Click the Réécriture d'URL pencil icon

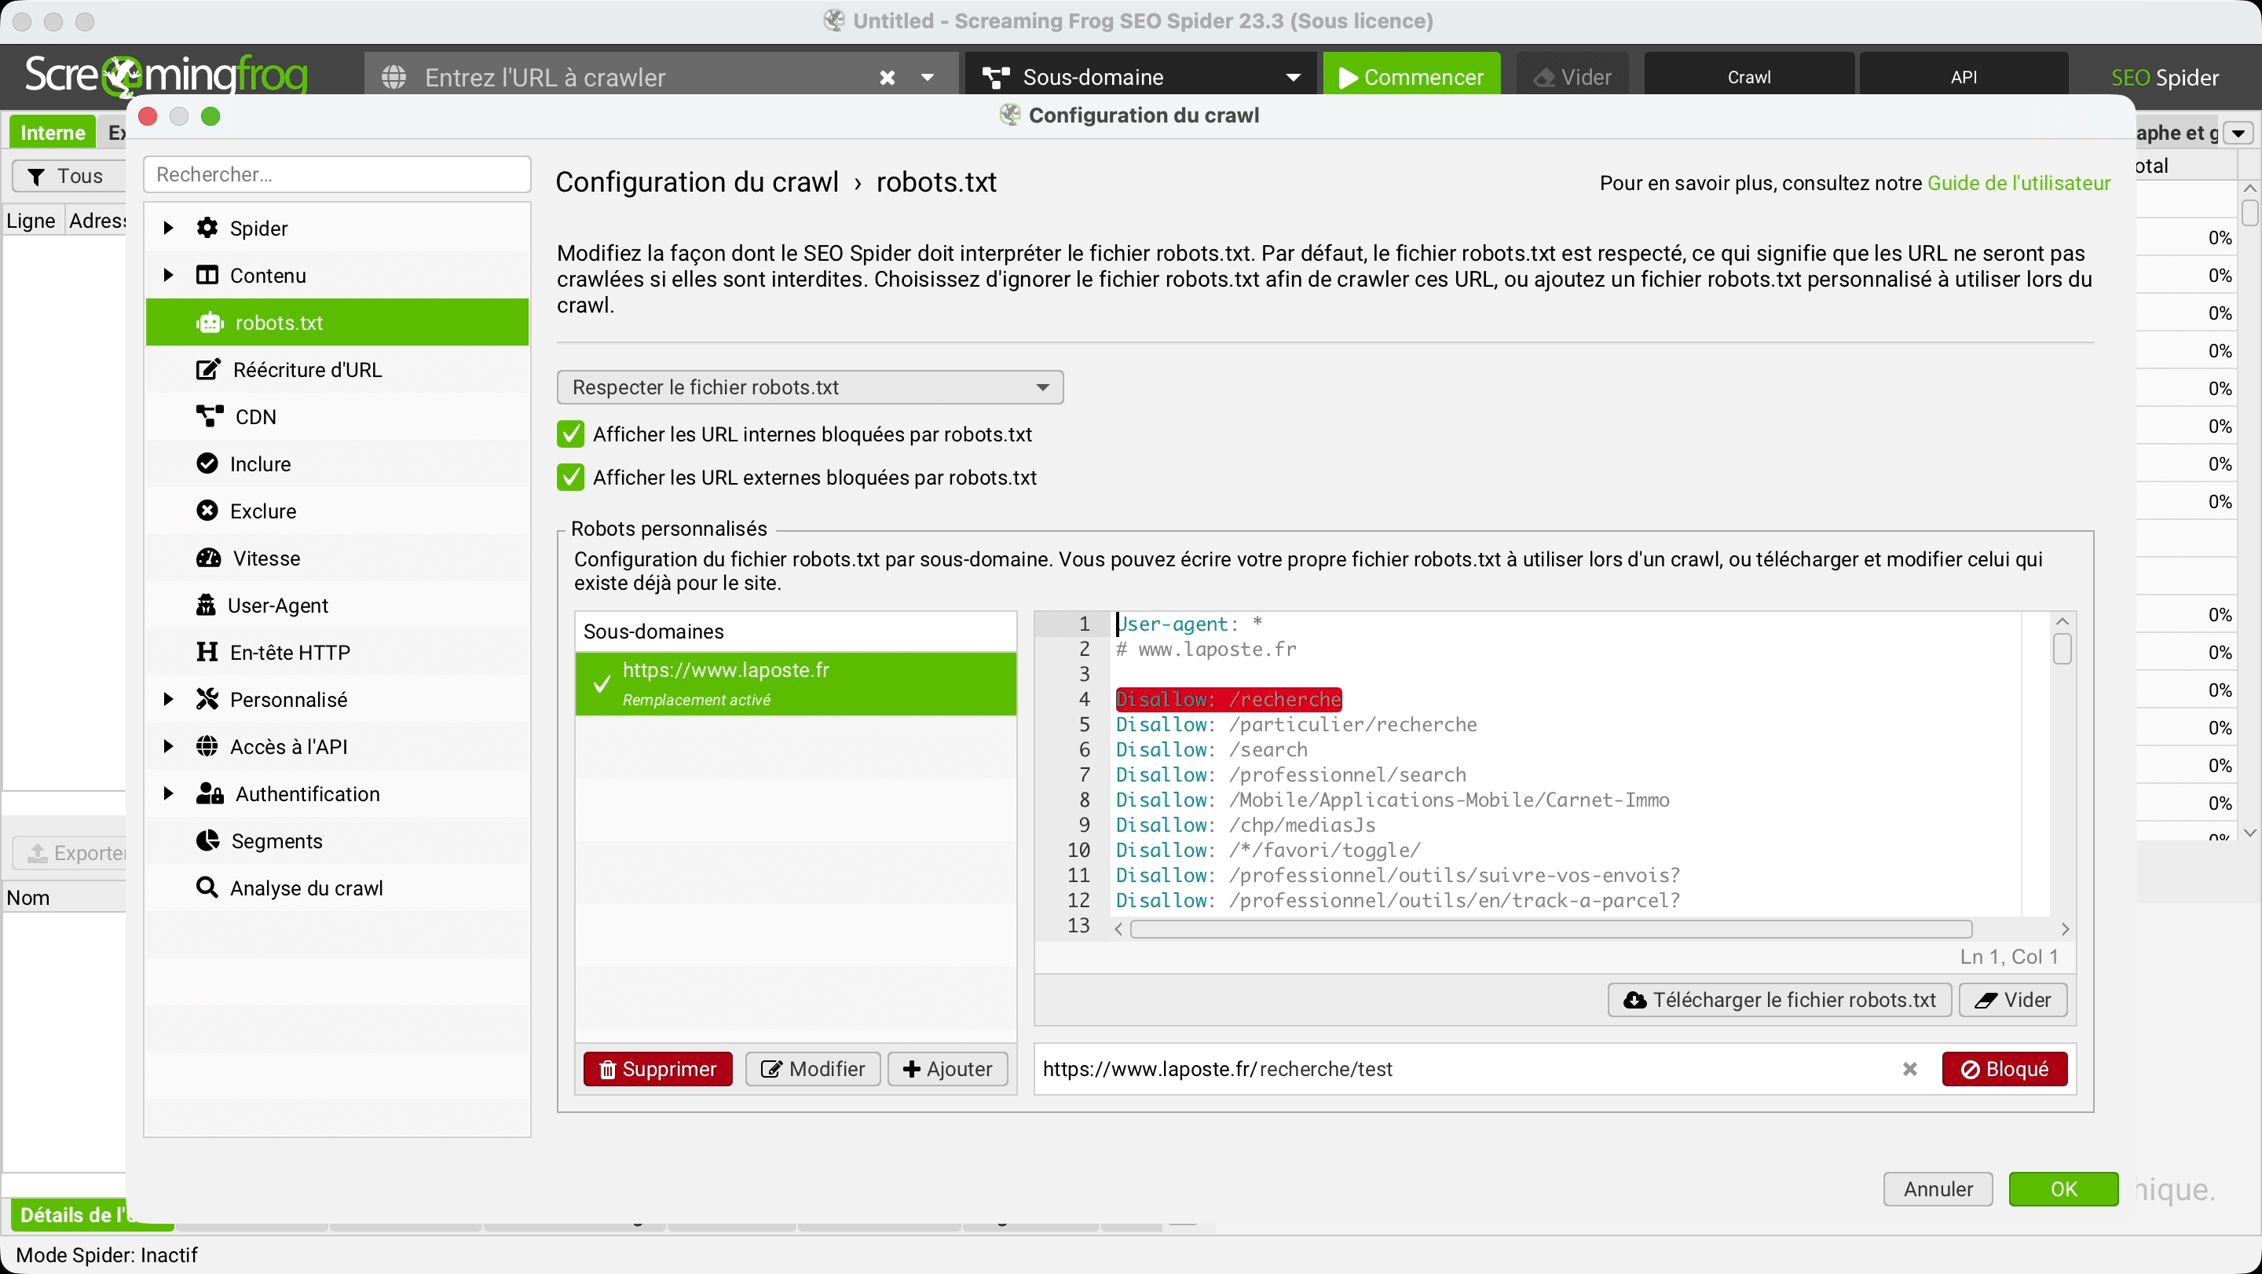tap(208, 370)
